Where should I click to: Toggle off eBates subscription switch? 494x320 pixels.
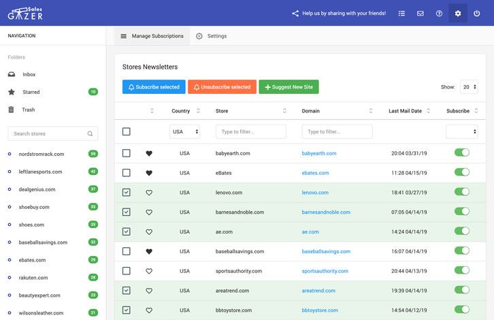tap(462, 172)
